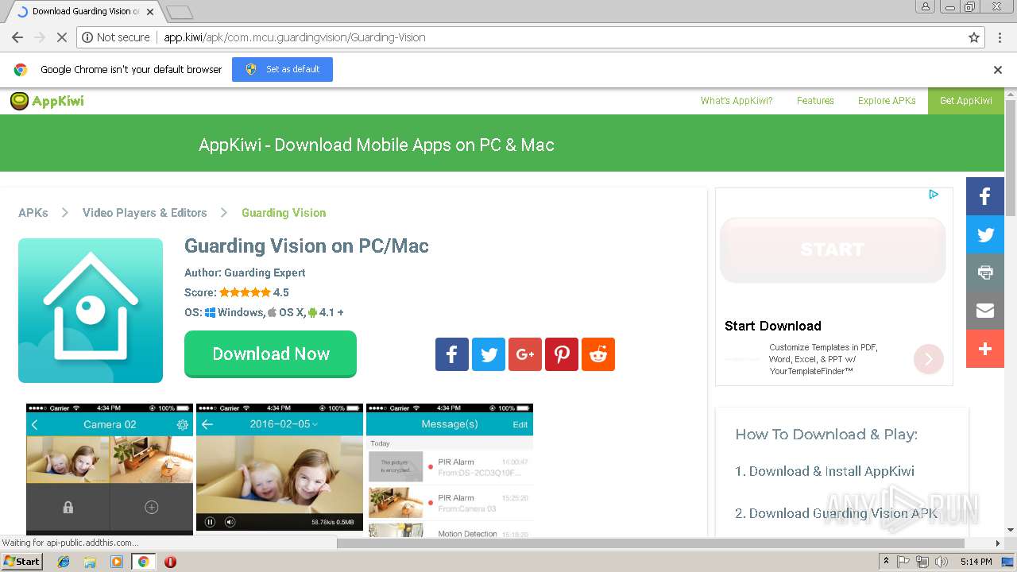Viewport: 1017px width, 572px height.
Task: Open Chrome menu three dots
Action: [x=998, y=37]
